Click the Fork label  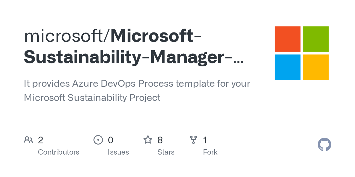(210, 152)
